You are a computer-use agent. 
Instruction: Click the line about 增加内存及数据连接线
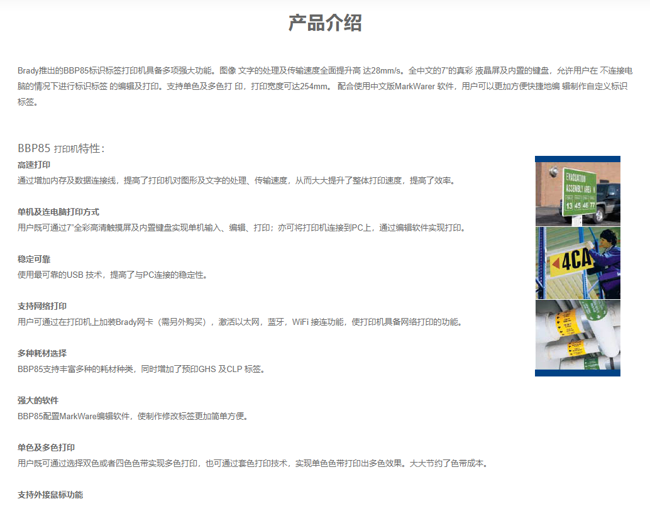[x=237, y=181]
